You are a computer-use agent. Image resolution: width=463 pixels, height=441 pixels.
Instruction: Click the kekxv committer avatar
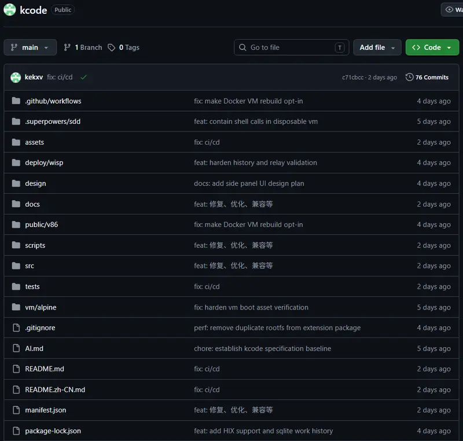click(16, 78)
